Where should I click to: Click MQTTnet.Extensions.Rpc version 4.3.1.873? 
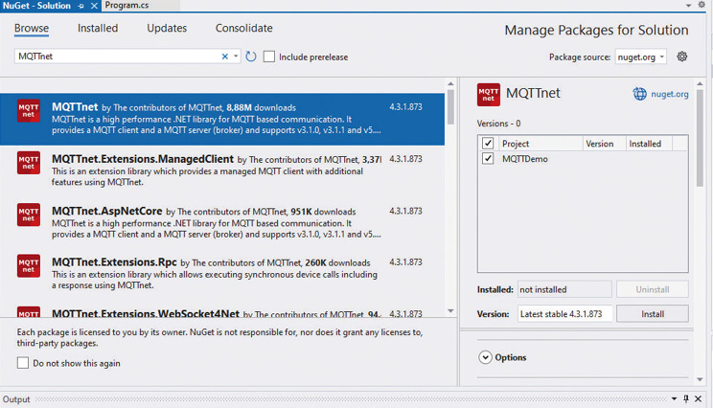click(405, 262)
